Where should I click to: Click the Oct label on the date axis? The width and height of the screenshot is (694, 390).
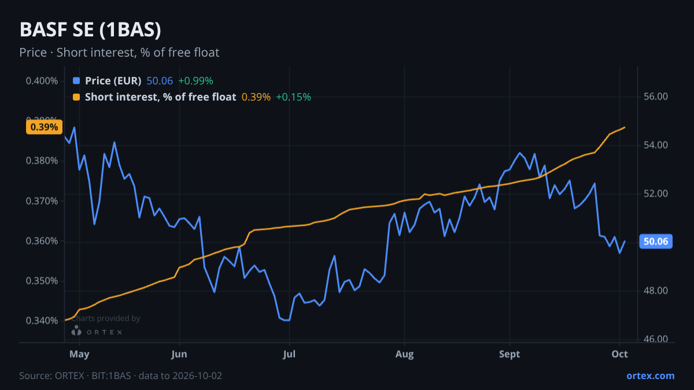(x=620, y=354)
